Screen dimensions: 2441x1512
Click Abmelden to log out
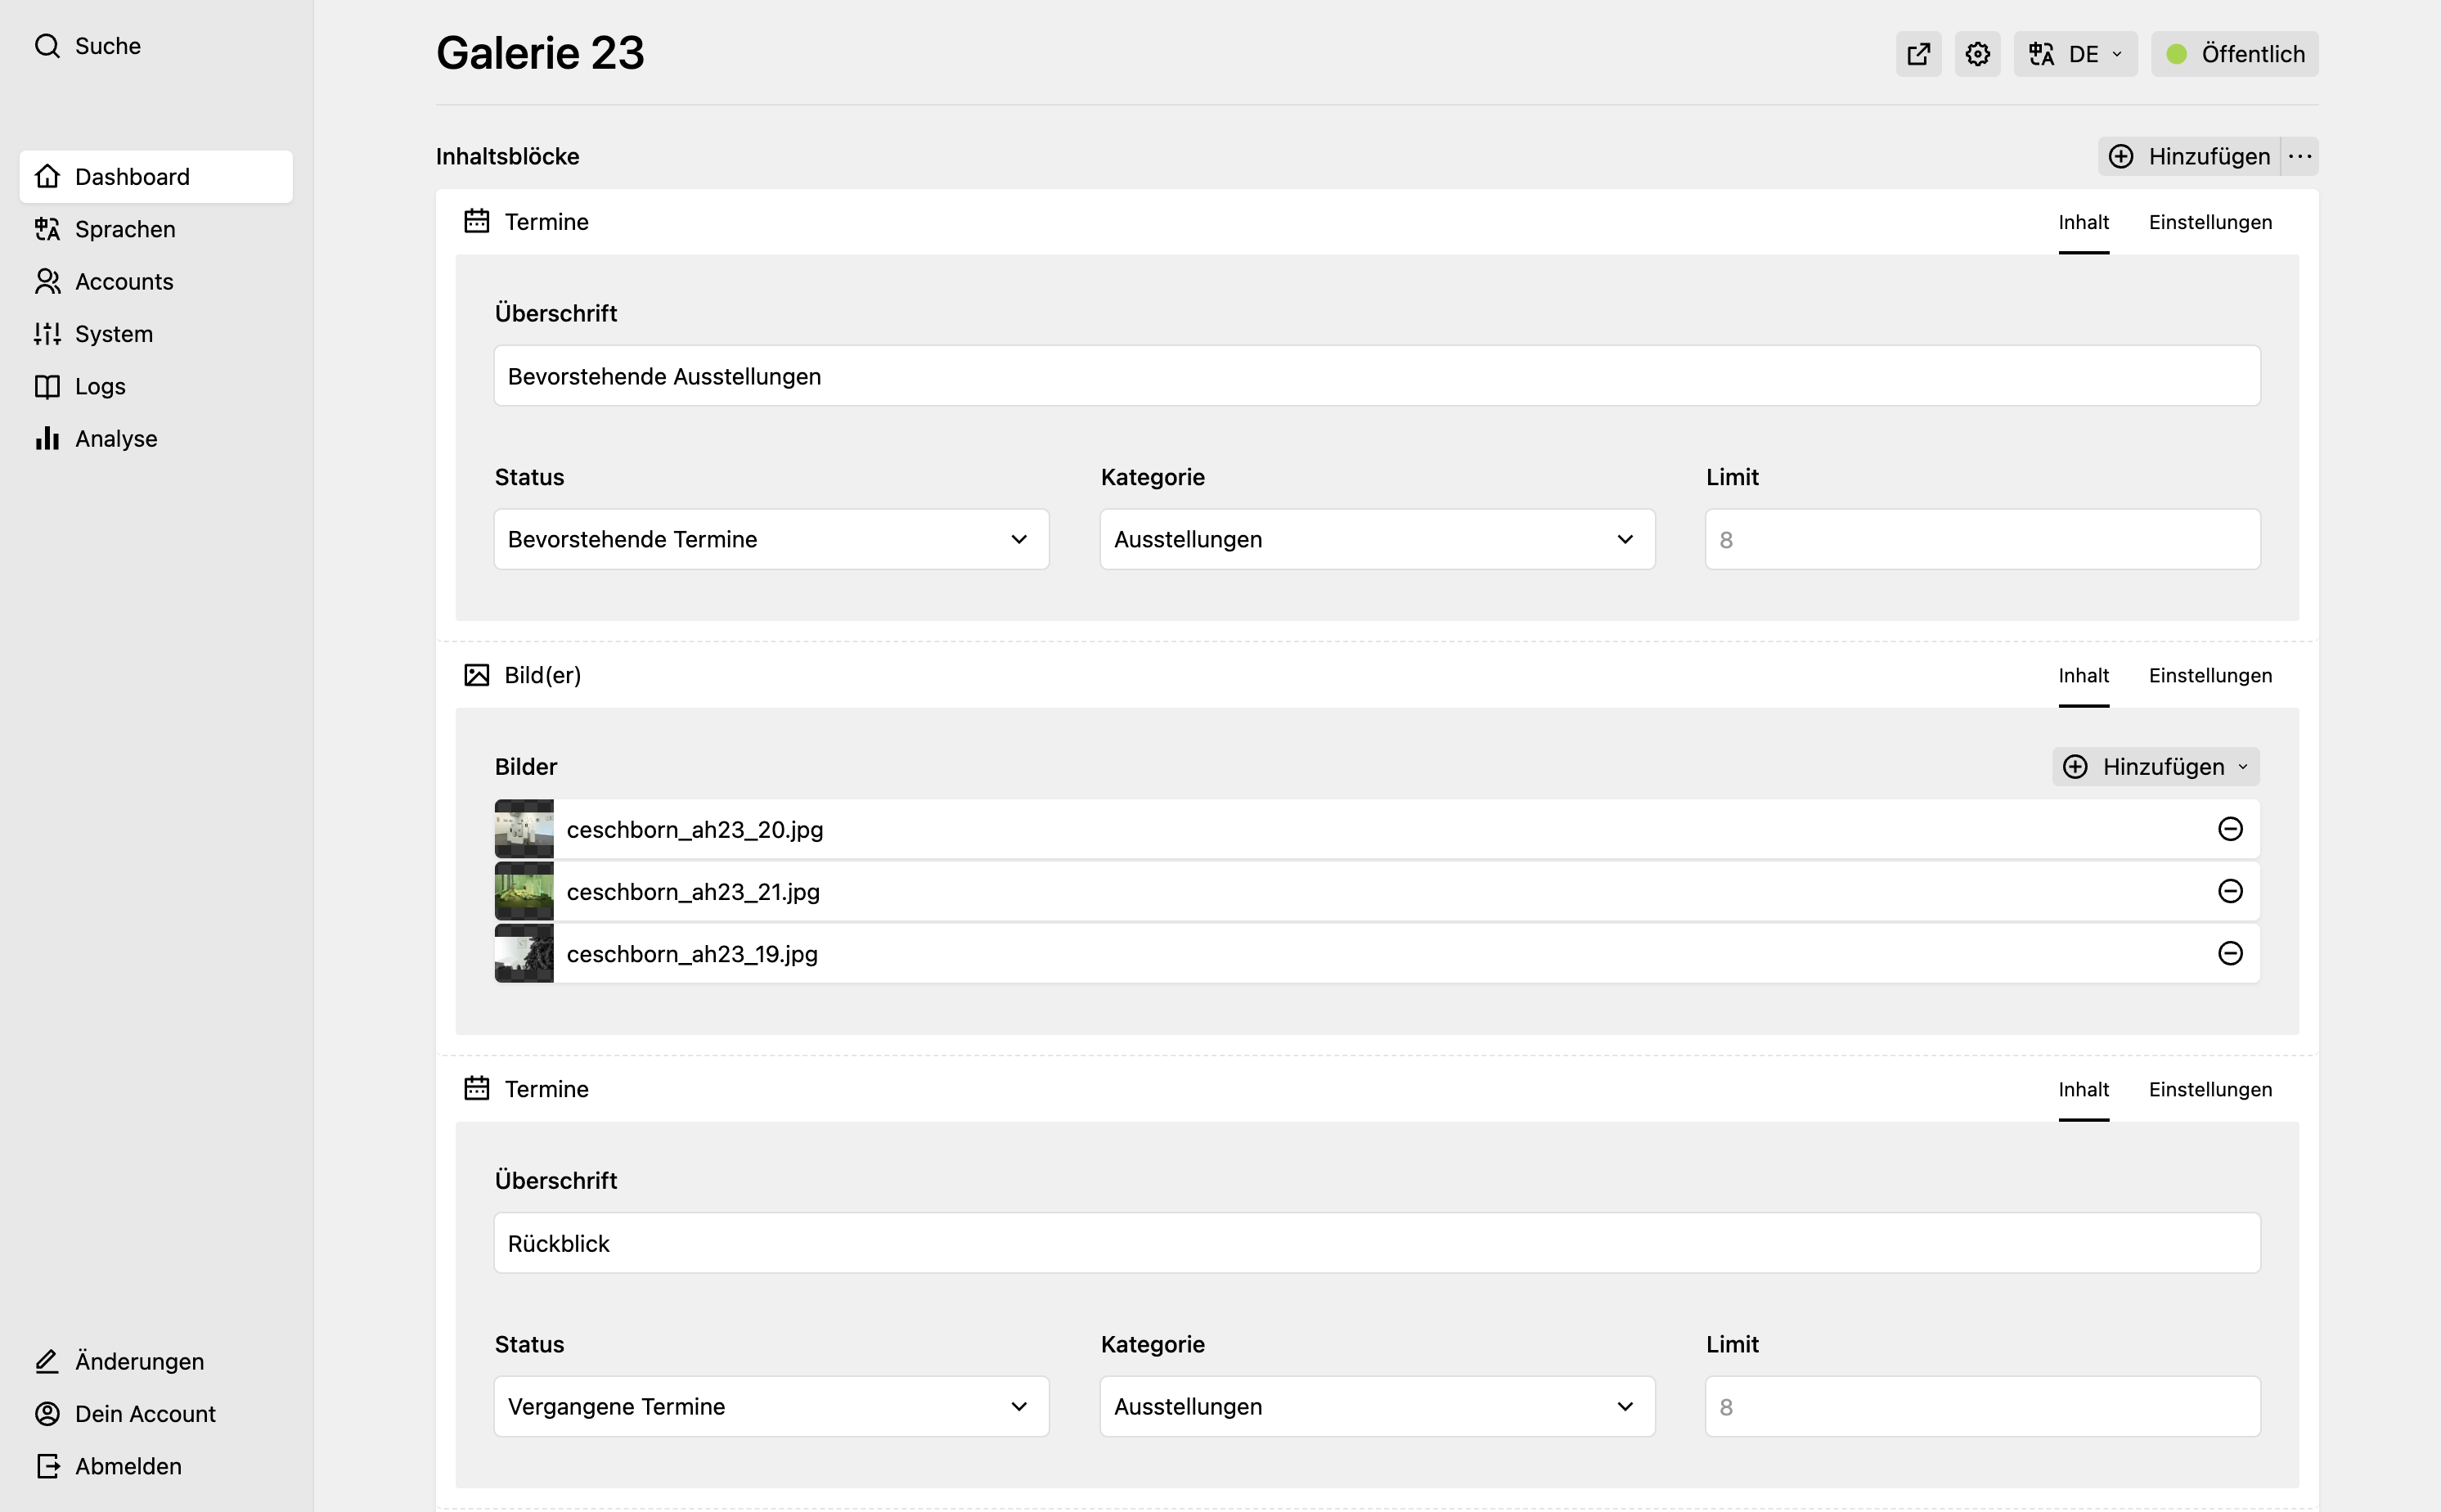tap(156, 1466)
